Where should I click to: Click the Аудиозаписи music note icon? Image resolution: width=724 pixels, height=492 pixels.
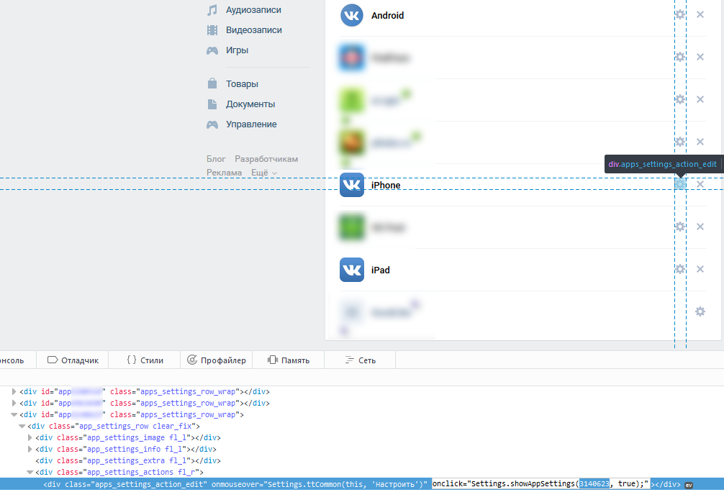pos(212,9)
